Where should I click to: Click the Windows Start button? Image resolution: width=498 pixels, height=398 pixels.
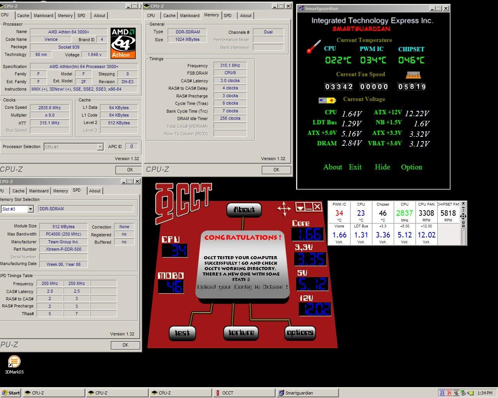[11, 393]
